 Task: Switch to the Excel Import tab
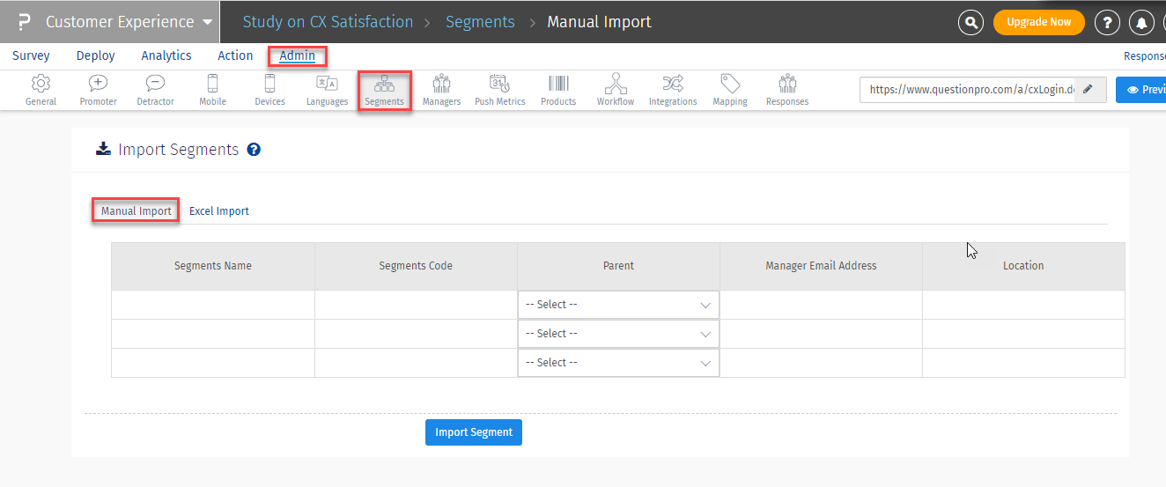(x=219, y=211)
